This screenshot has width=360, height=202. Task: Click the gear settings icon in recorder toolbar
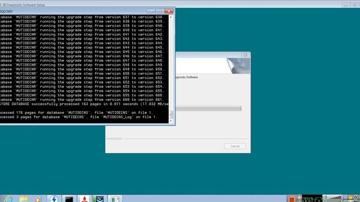coord(356,197)
